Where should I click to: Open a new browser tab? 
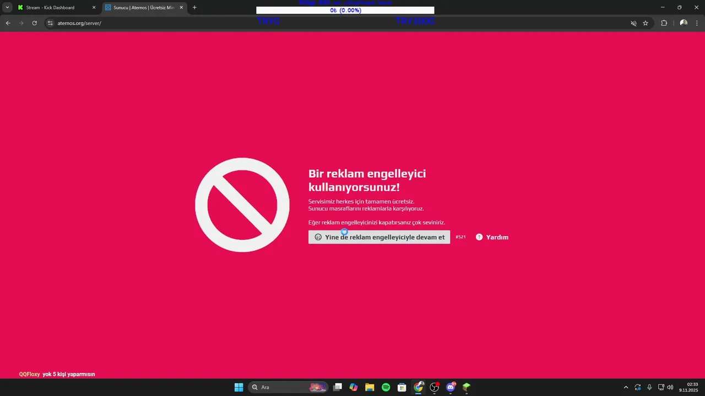194,8
